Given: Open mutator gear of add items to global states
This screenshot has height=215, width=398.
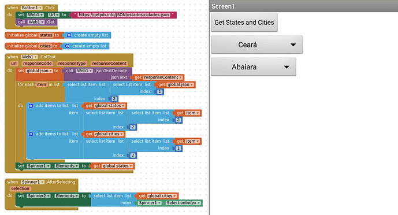Looking at the screenshot, I should [x=31, y=106].
